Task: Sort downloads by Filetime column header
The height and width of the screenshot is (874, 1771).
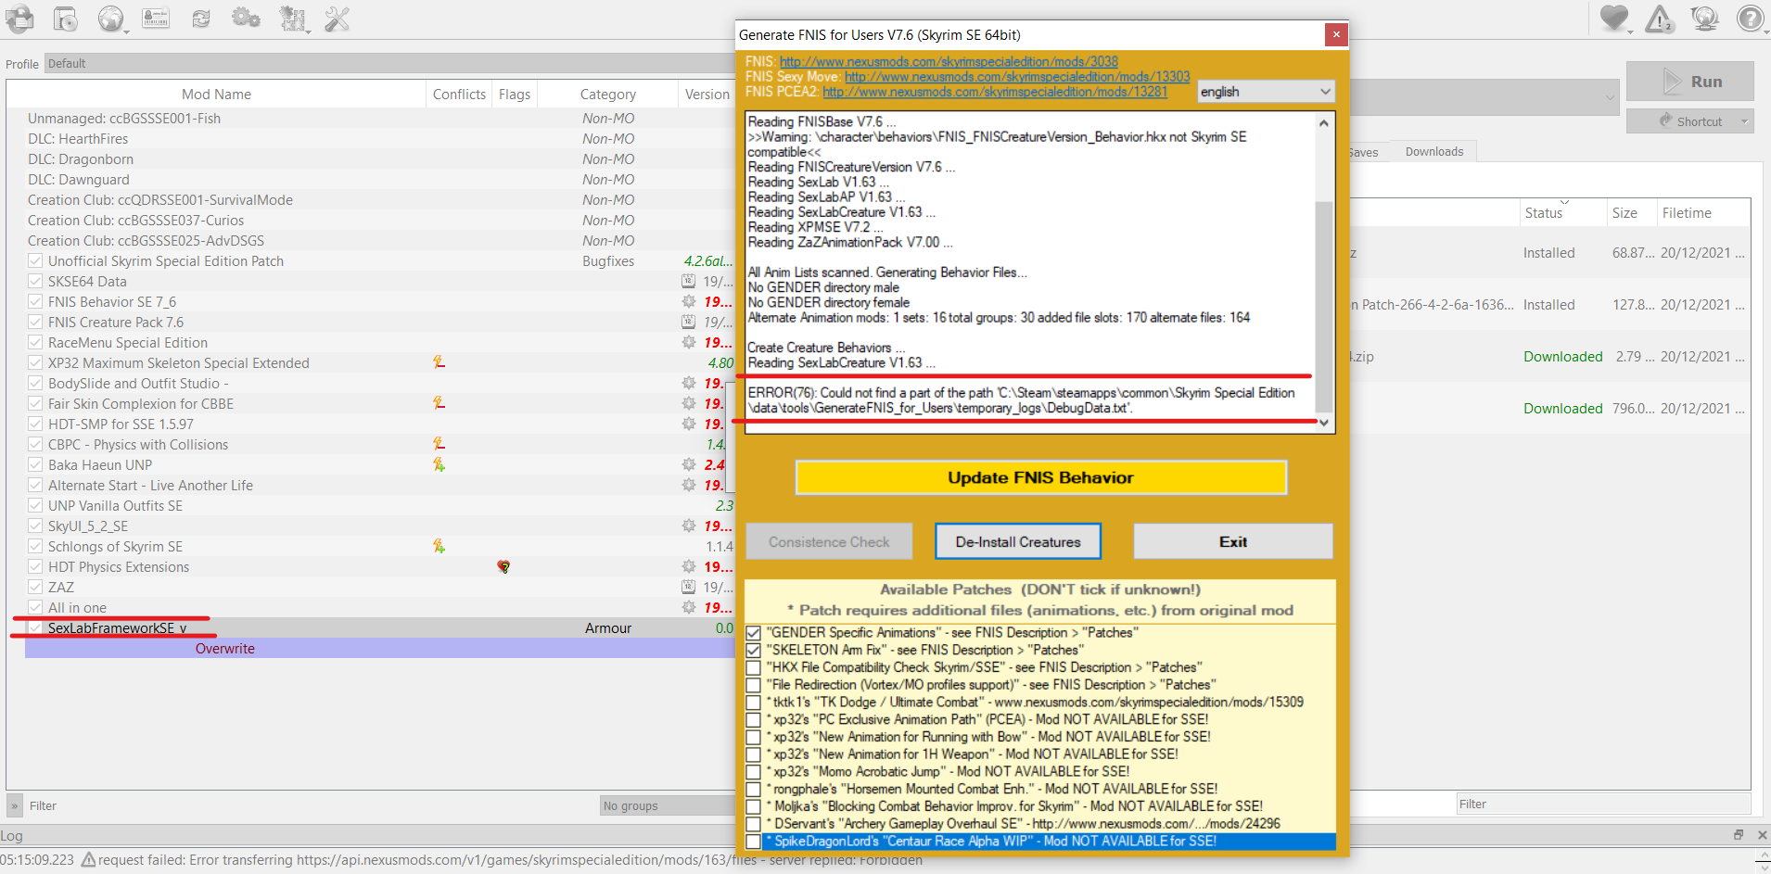Action: [1702, 213]
